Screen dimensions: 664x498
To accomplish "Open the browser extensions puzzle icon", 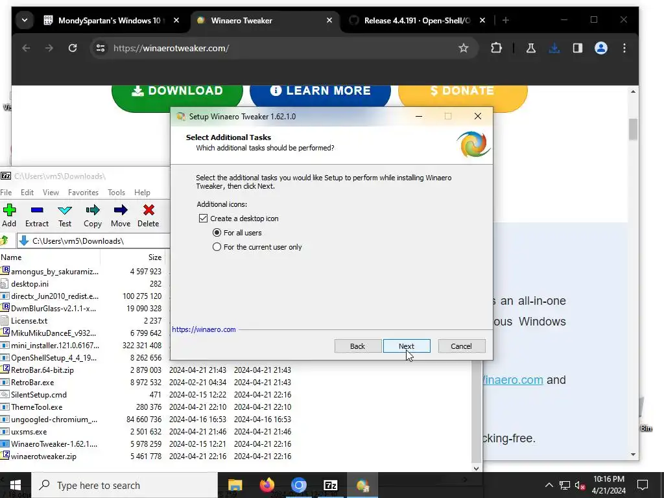I will click(x=496, y=48).
